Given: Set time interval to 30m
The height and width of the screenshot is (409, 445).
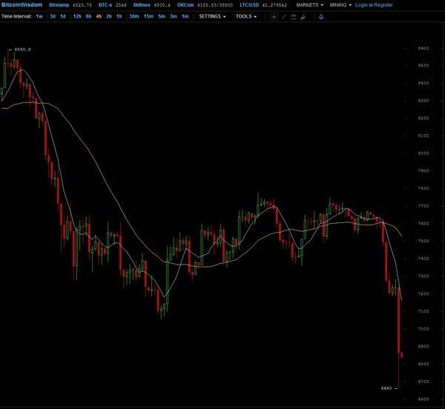Looking at the screenshot, I should pos(134,16).
